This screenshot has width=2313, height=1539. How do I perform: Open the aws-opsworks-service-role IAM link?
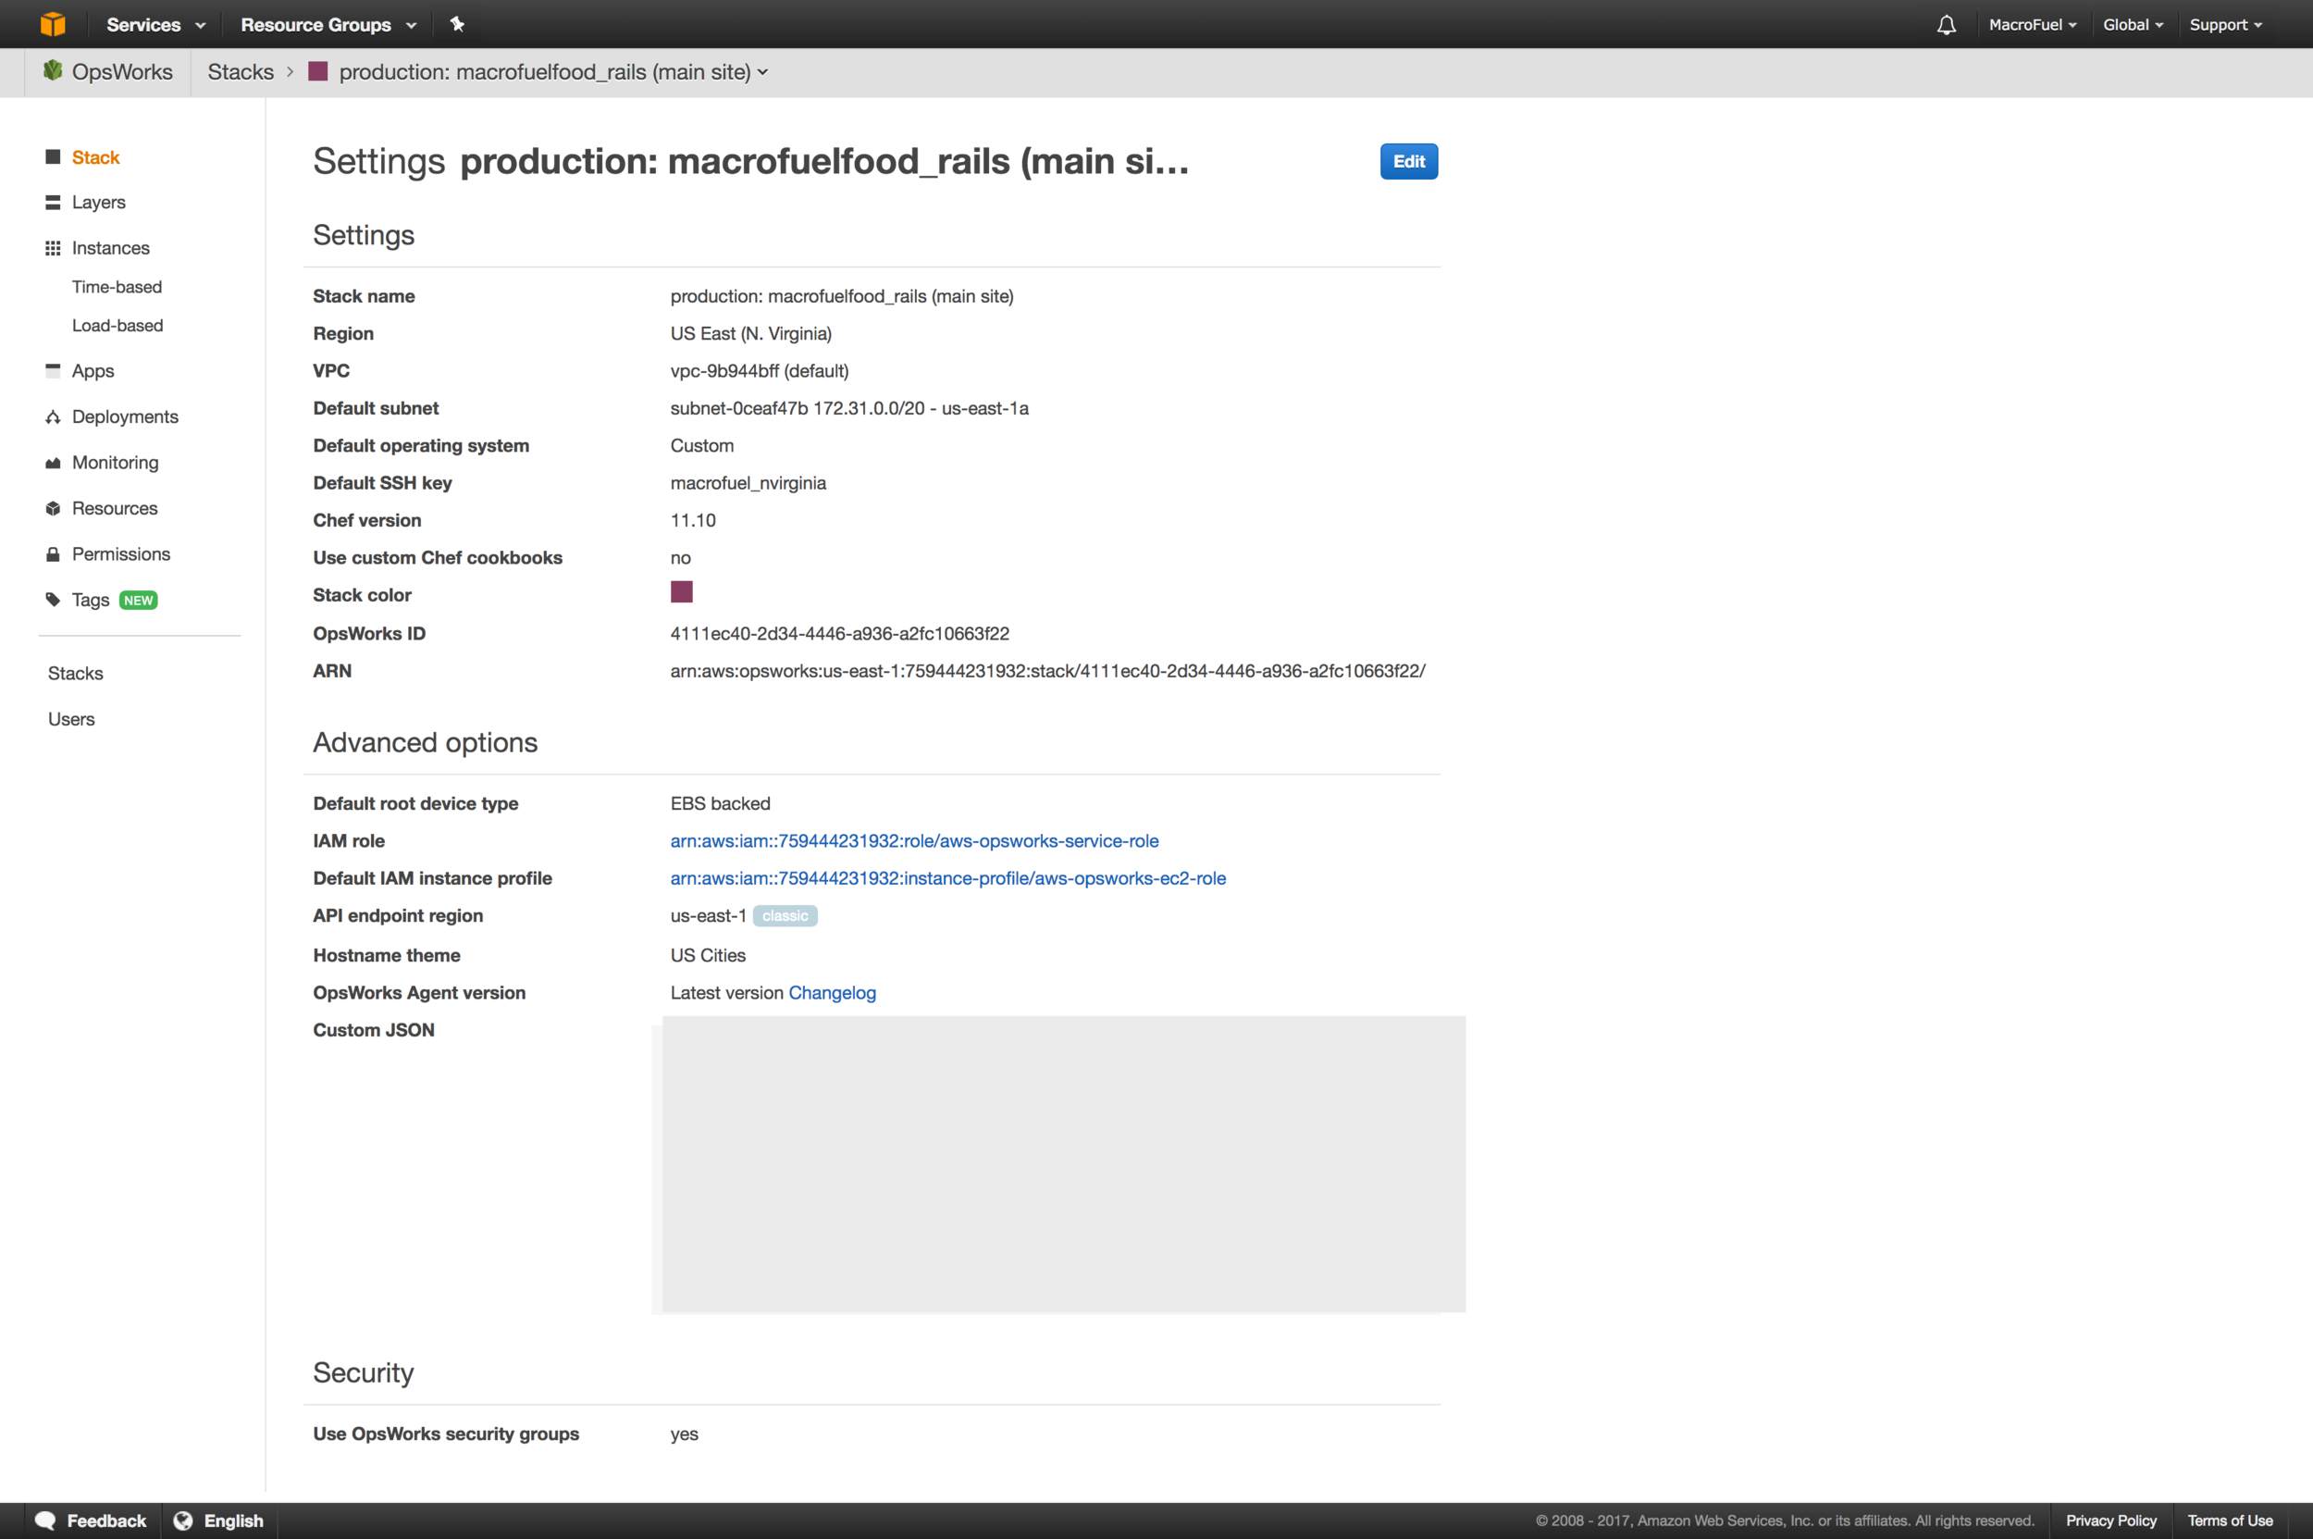pyautogui.click(x=913, y=841)
